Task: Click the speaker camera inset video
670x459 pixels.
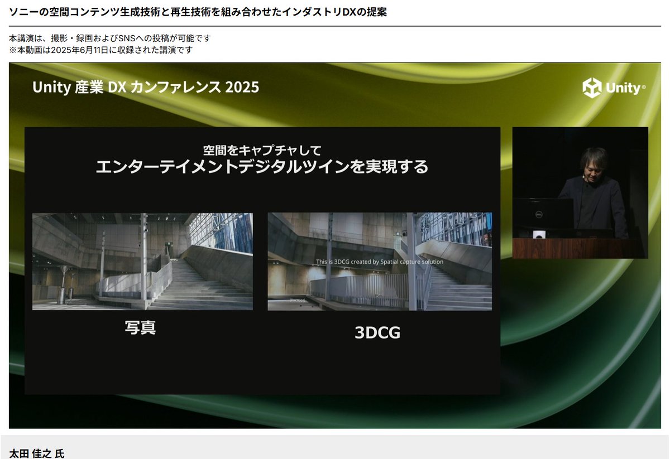Action: point(580,192)
